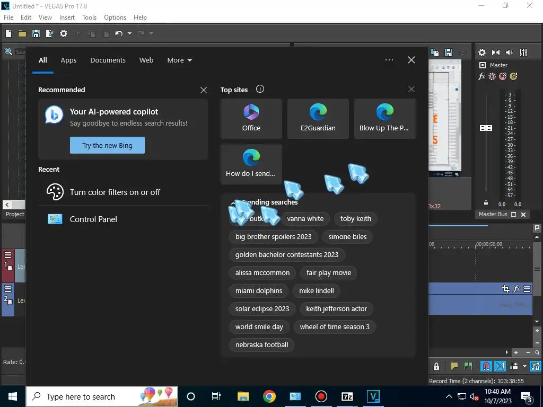This screenshot has width=543, height=407.
Task: Click the Open folder icon in the VEGAS toolbar
Action: click(22, 33)
